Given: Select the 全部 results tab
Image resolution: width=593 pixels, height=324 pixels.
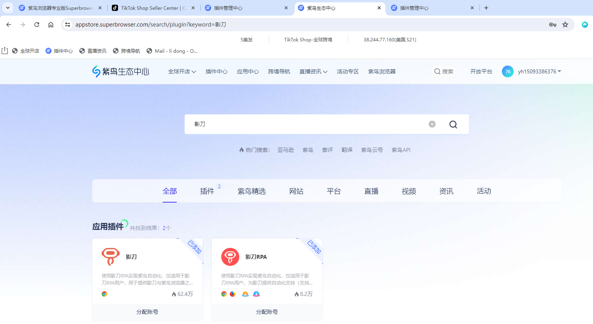Looking at the screenshot, I should (x=170, y=191).
